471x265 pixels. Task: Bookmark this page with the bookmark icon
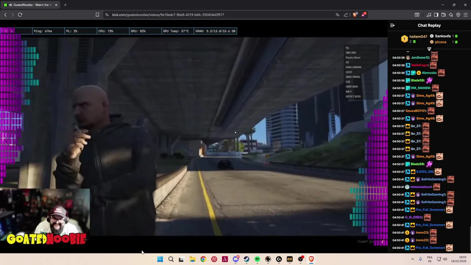97,15
